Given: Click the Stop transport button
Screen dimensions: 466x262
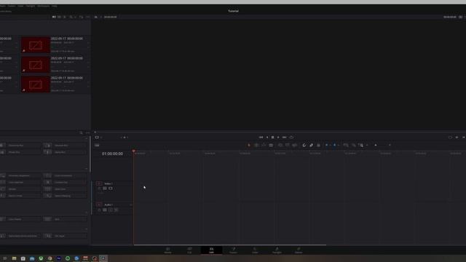Looking at the screenshot, I should point(272,138).
